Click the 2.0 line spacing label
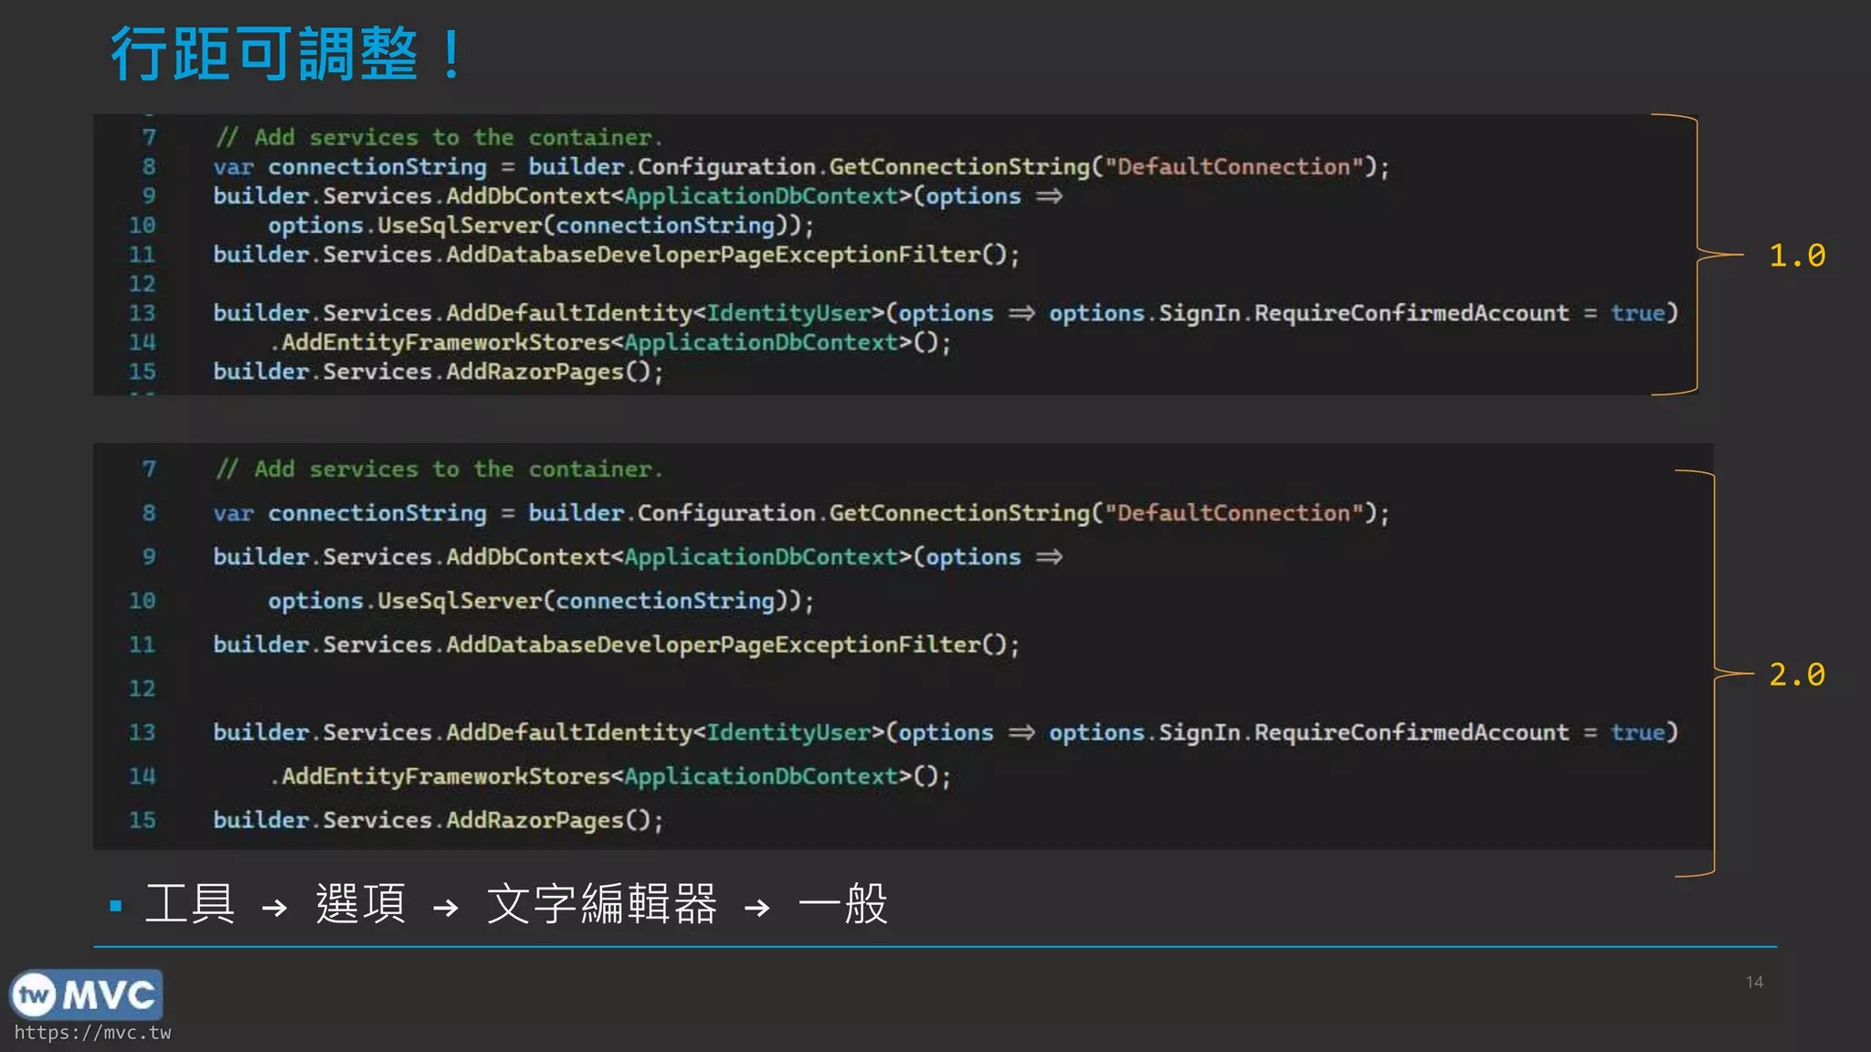The width and height of the screenshot is (1871, 1052). click(1796, 675)
